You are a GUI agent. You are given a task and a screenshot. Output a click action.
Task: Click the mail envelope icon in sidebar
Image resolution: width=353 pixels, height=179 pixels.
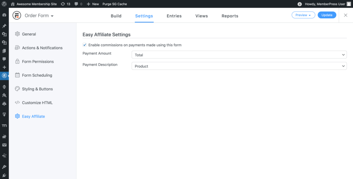click(4, 145)
